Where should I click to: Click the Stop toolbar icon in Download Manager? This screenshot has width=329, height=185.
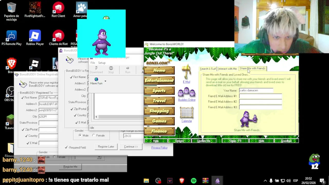[x=111, y=70]
